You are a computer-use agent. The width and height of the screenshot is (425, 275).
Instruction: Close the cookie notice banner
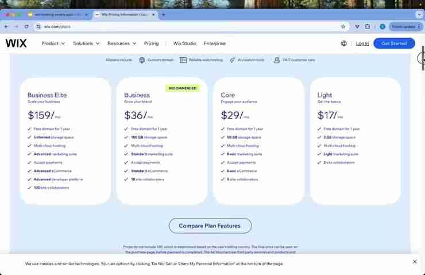(415, 261)
